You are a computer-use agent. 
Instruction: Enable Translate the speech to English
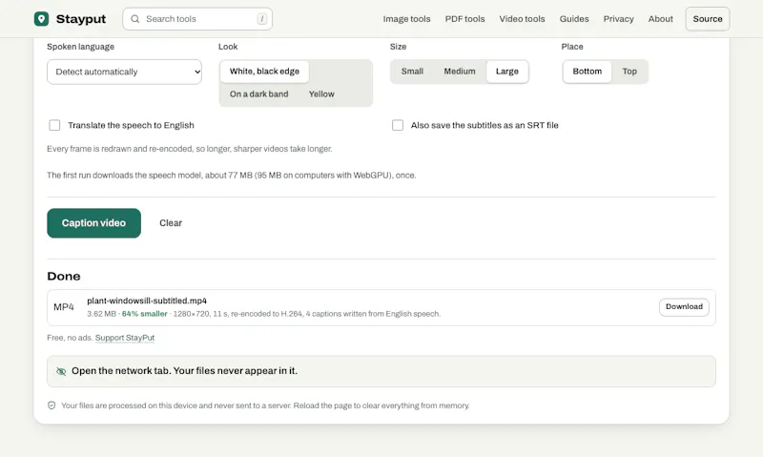[54, 125]
